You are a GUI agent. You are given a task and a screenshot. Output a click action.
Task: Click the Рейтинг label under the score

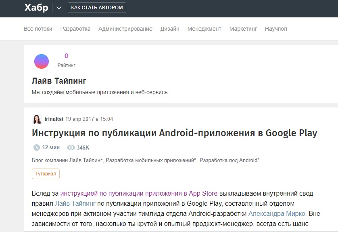click(x=67, y=65)
